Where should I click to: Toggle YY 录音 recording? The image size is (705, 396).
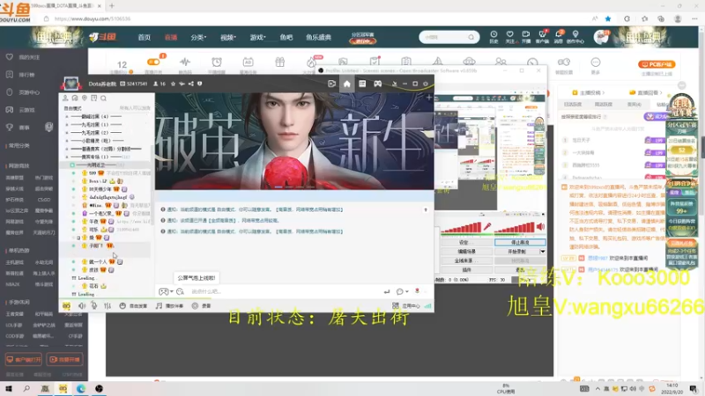pos(201,305)
